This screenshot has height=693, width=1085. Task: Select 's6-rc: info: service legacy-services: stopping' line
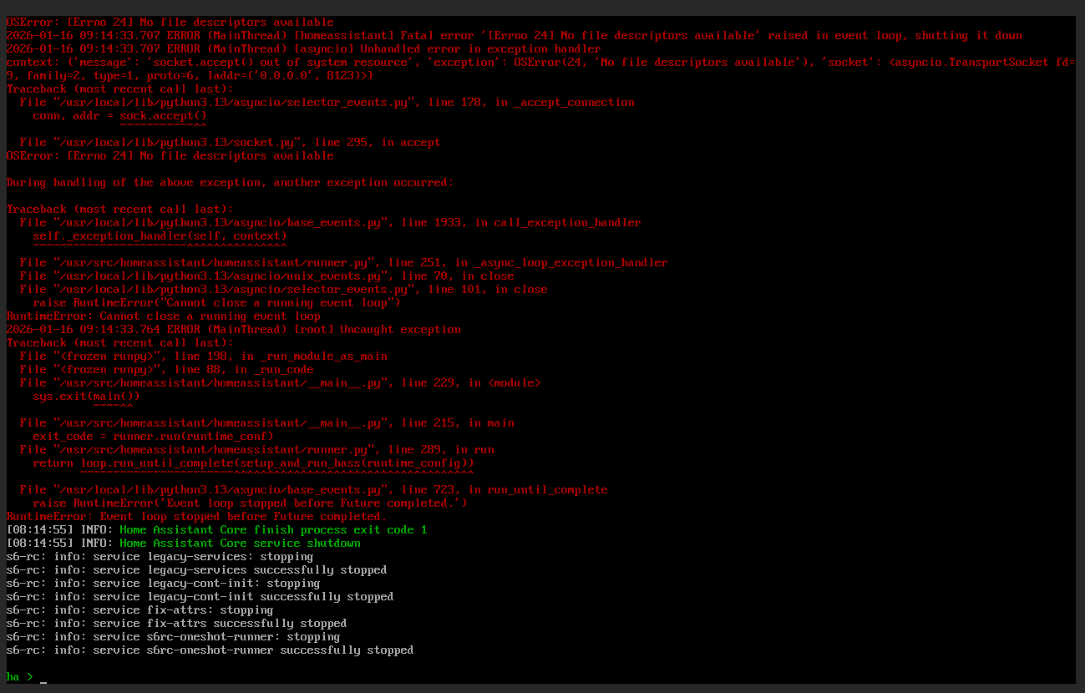(x=160, y=557)
